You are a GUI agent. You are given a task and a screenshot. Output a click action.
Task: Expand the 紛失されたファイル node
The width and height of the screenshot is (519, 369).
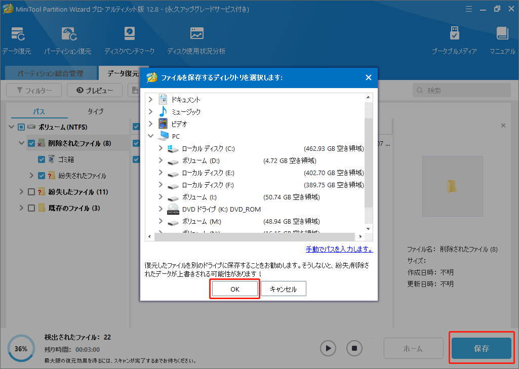31,176
